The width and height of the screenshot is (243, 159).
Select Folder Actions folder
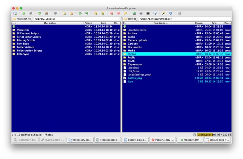[x=66, y=47]
